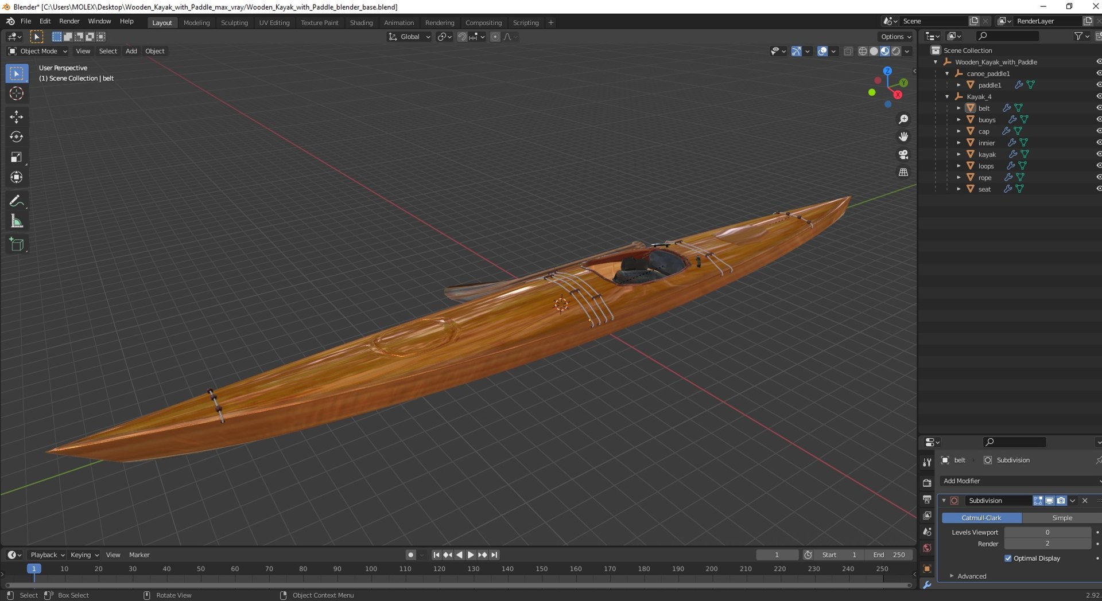The image size is (1102, 601).
Task: Hide the paddle1 object in outliner
Action: click(1098, 85)
